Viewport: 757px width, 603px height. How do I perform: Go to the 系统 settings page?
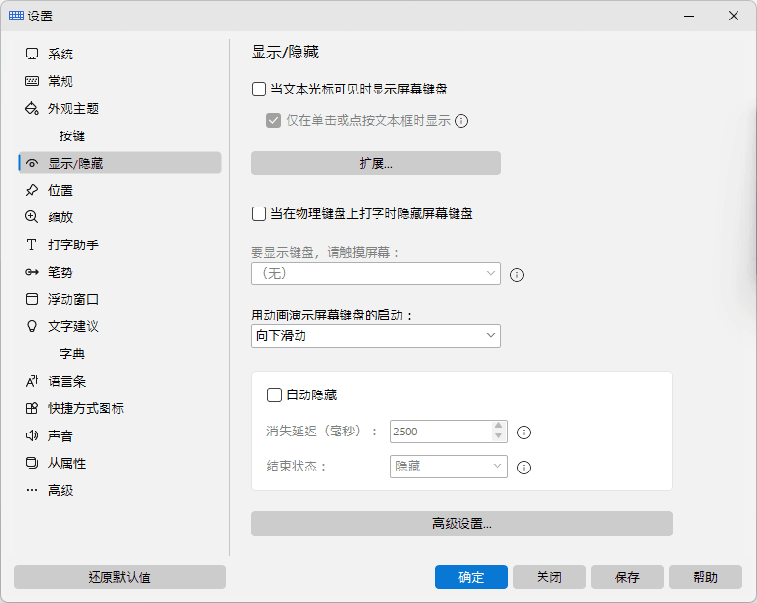(119, 54)
